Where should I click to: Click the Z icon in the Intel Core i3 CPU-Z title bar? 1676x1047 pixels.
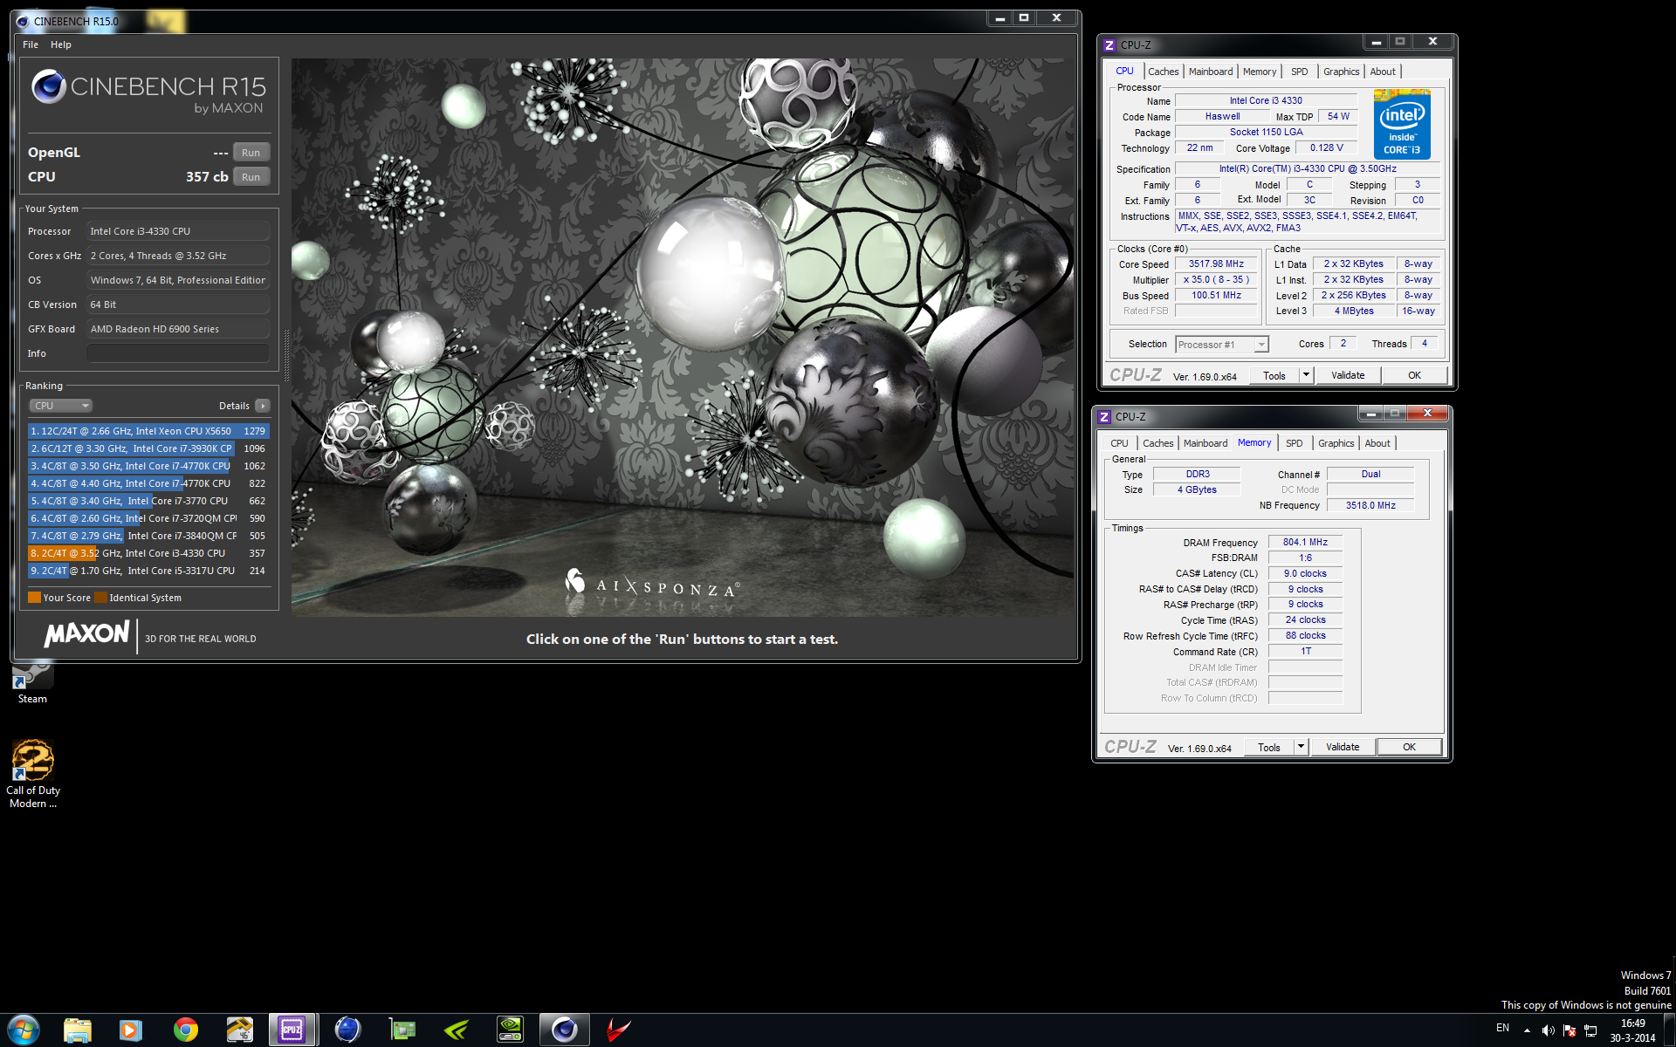(1109, 45)
